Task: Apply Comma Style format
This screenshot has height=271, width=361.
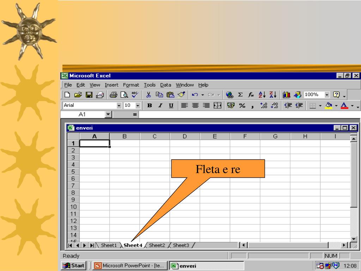Action: click(x=252, y=106)
